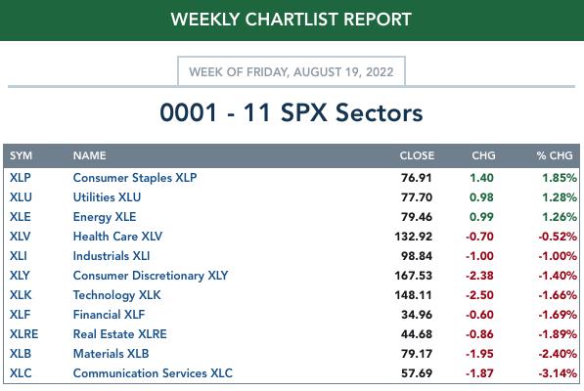The image size is (584, 391).
Task: Open Health Care XLV chart
Action: click(117, 236)
